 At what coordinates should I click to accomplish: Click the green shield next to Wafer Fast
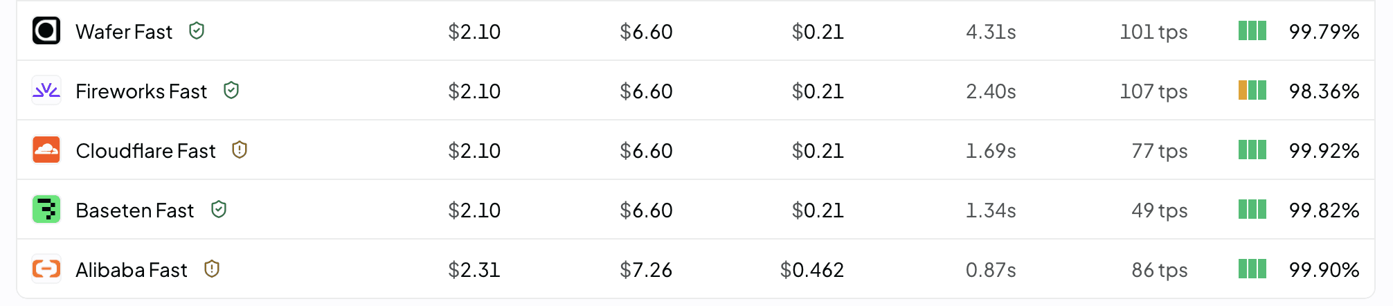(x=197, y=30)
